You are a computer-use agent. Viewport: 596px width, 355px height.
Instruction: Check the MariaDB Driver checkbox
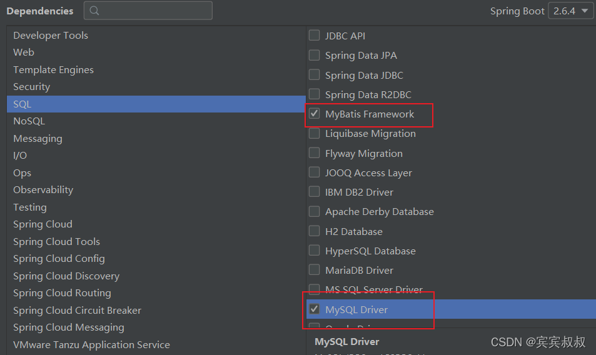tap(315, 270)
